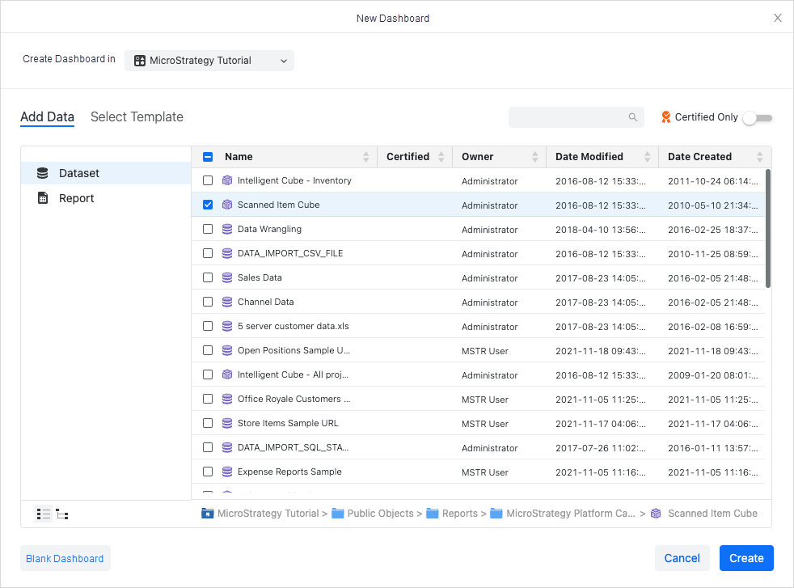Open the MicroStrategy Tutorial project dropdown
794x588 pixels.
209,61
